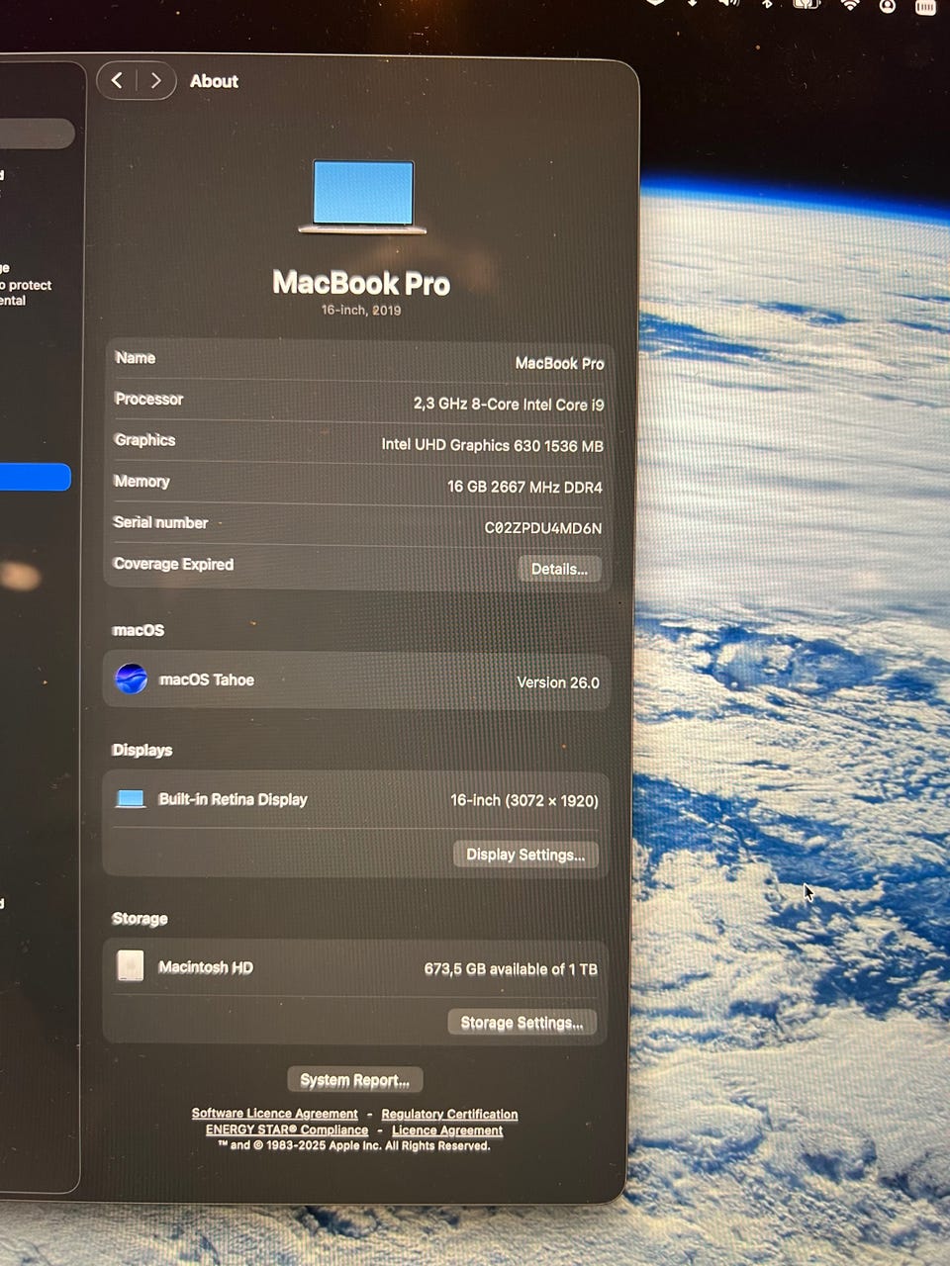Click the 'Built-in Retina Display' label
This screenshot has height=1266, width=950.
click(233, 799)
